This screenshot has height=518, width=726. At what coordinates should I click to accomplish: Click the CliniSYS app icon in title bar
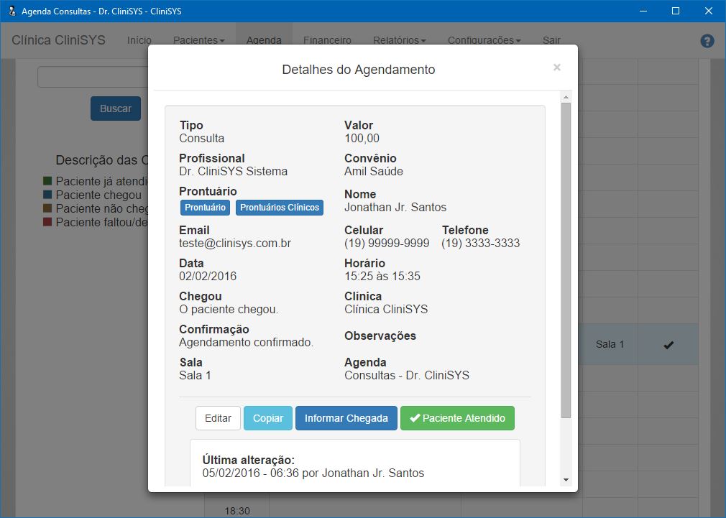[x=11, y=11]
